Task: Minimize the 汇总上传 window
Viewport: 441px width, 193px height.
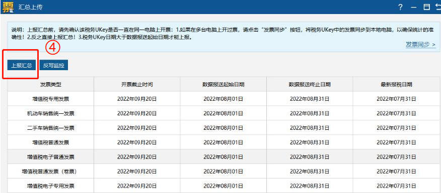Action: click(413, 8)
